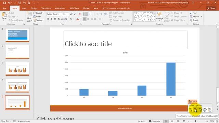Select the star shape in gallery

pyautogui.click(x=151, y=20)
